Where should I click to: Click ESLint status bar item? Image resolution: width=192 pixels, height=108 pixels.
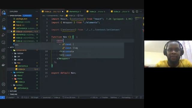94,97
